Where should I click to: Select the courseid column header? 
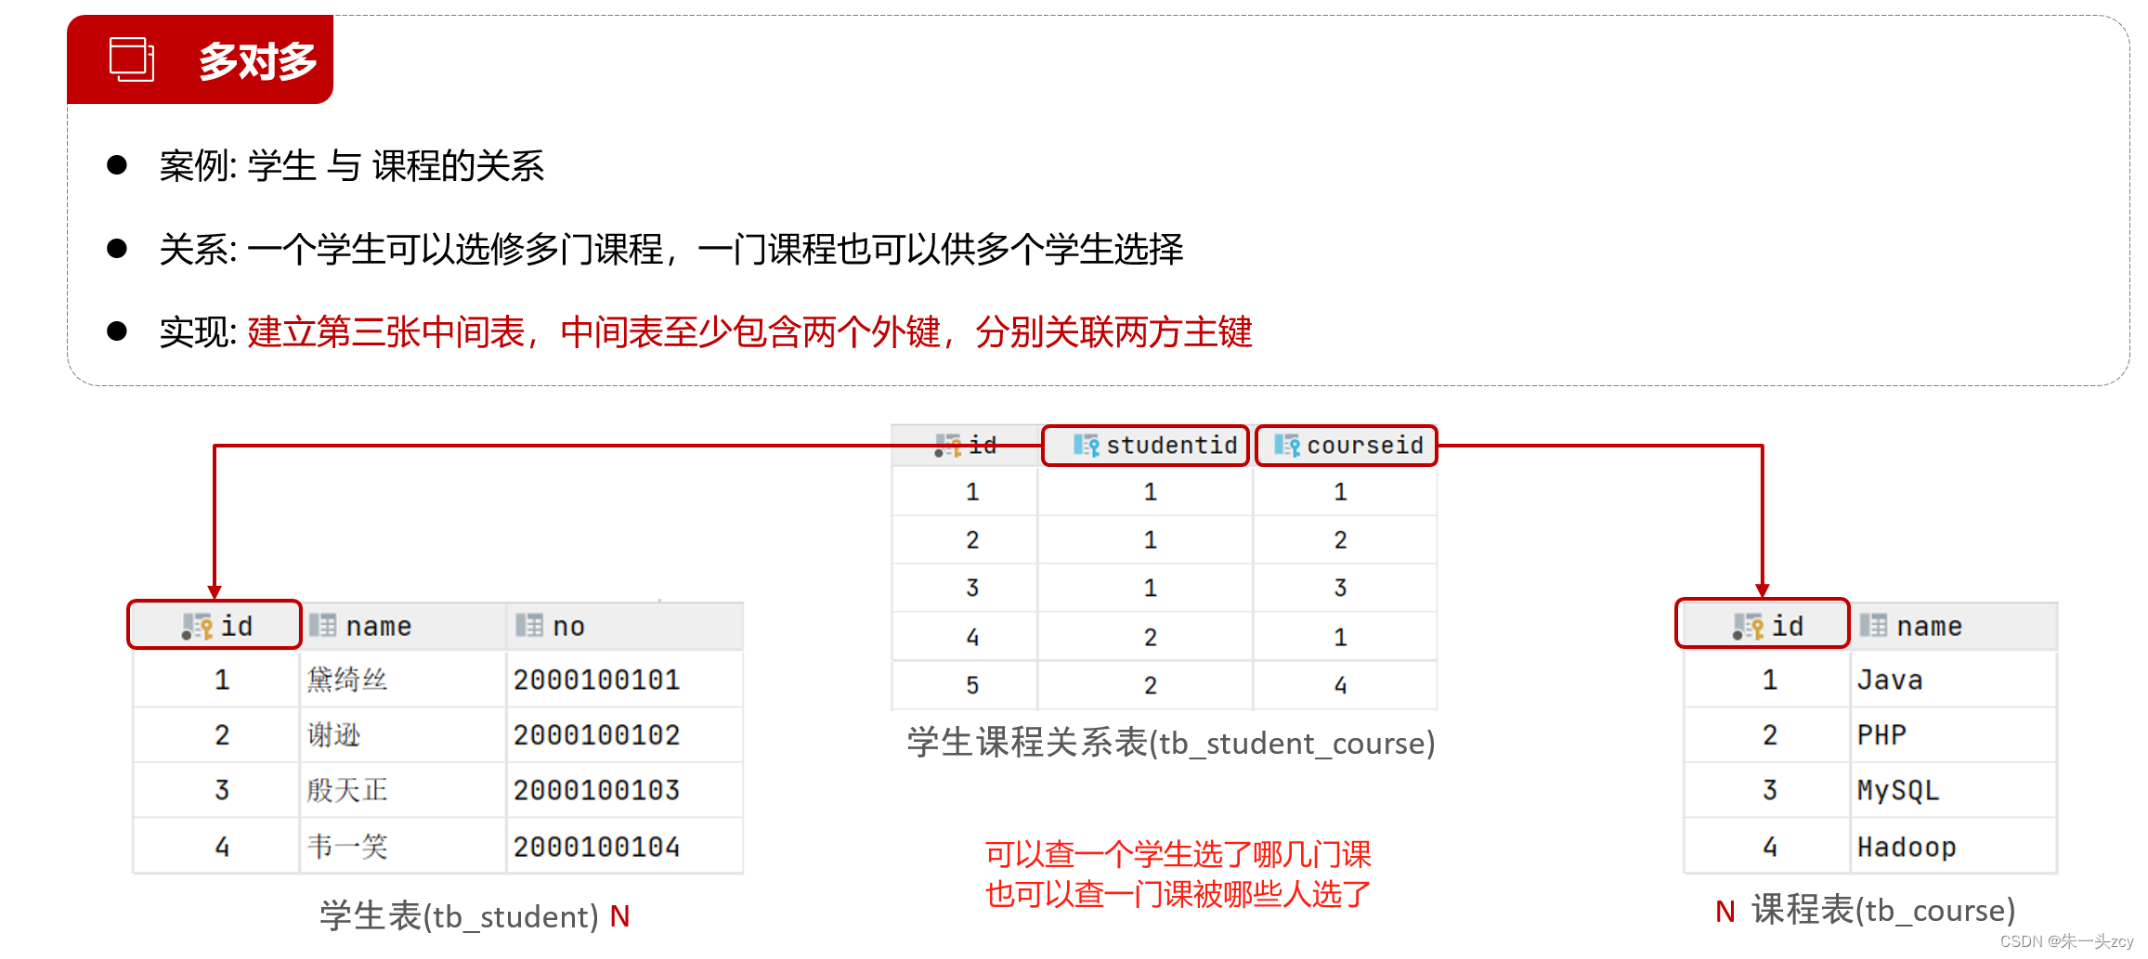(1346, 446)
